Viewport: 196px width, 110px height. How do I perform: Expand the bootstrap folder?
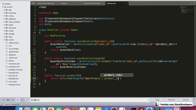click(x=4, y=13)
